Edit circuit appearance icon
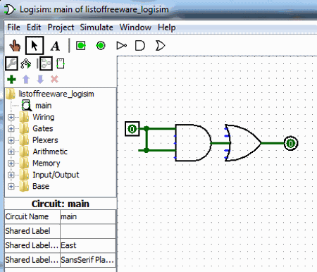The image size is (317, 272). (61, 63)
